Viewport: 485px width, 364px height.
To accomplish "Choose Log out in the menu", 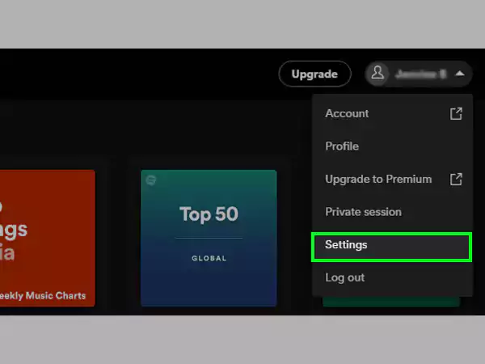I will tap(392, 277).
